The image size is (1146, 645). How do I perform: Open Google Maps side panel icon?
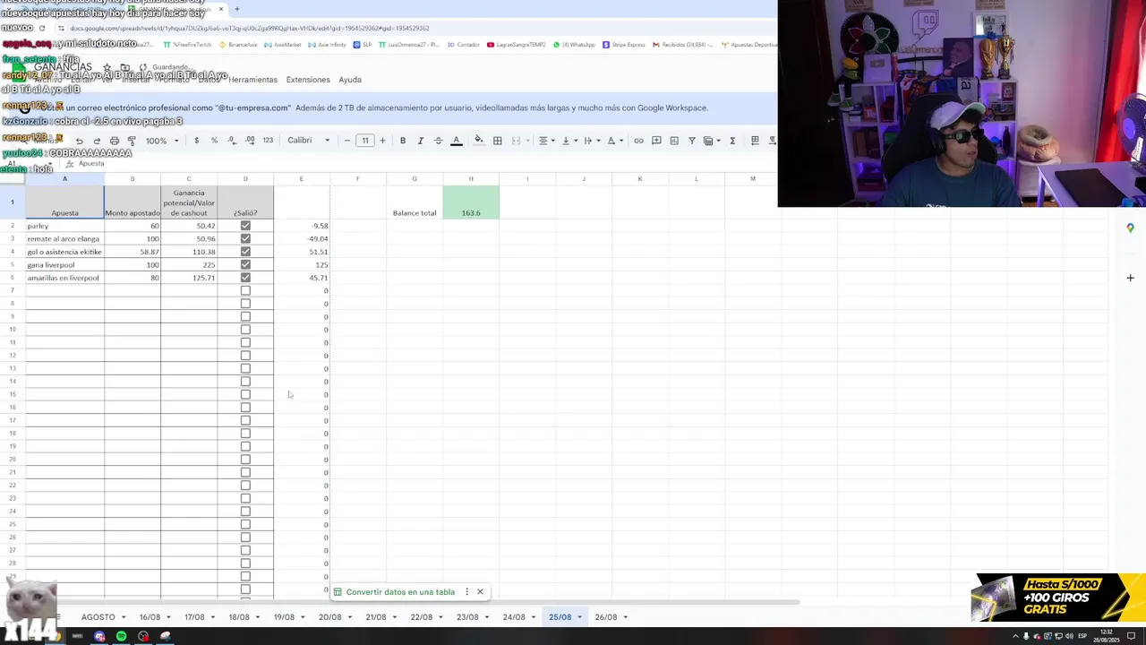point(1130,228)
